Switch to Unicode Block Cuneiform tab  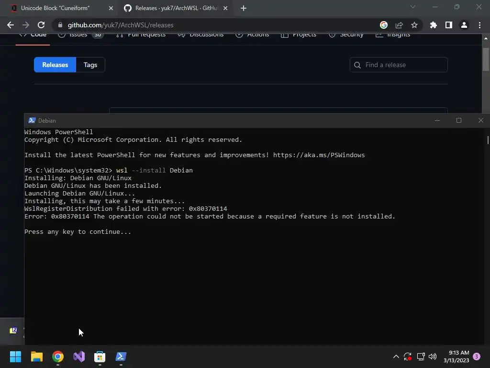pyautogui.click(x=59, y=8)
